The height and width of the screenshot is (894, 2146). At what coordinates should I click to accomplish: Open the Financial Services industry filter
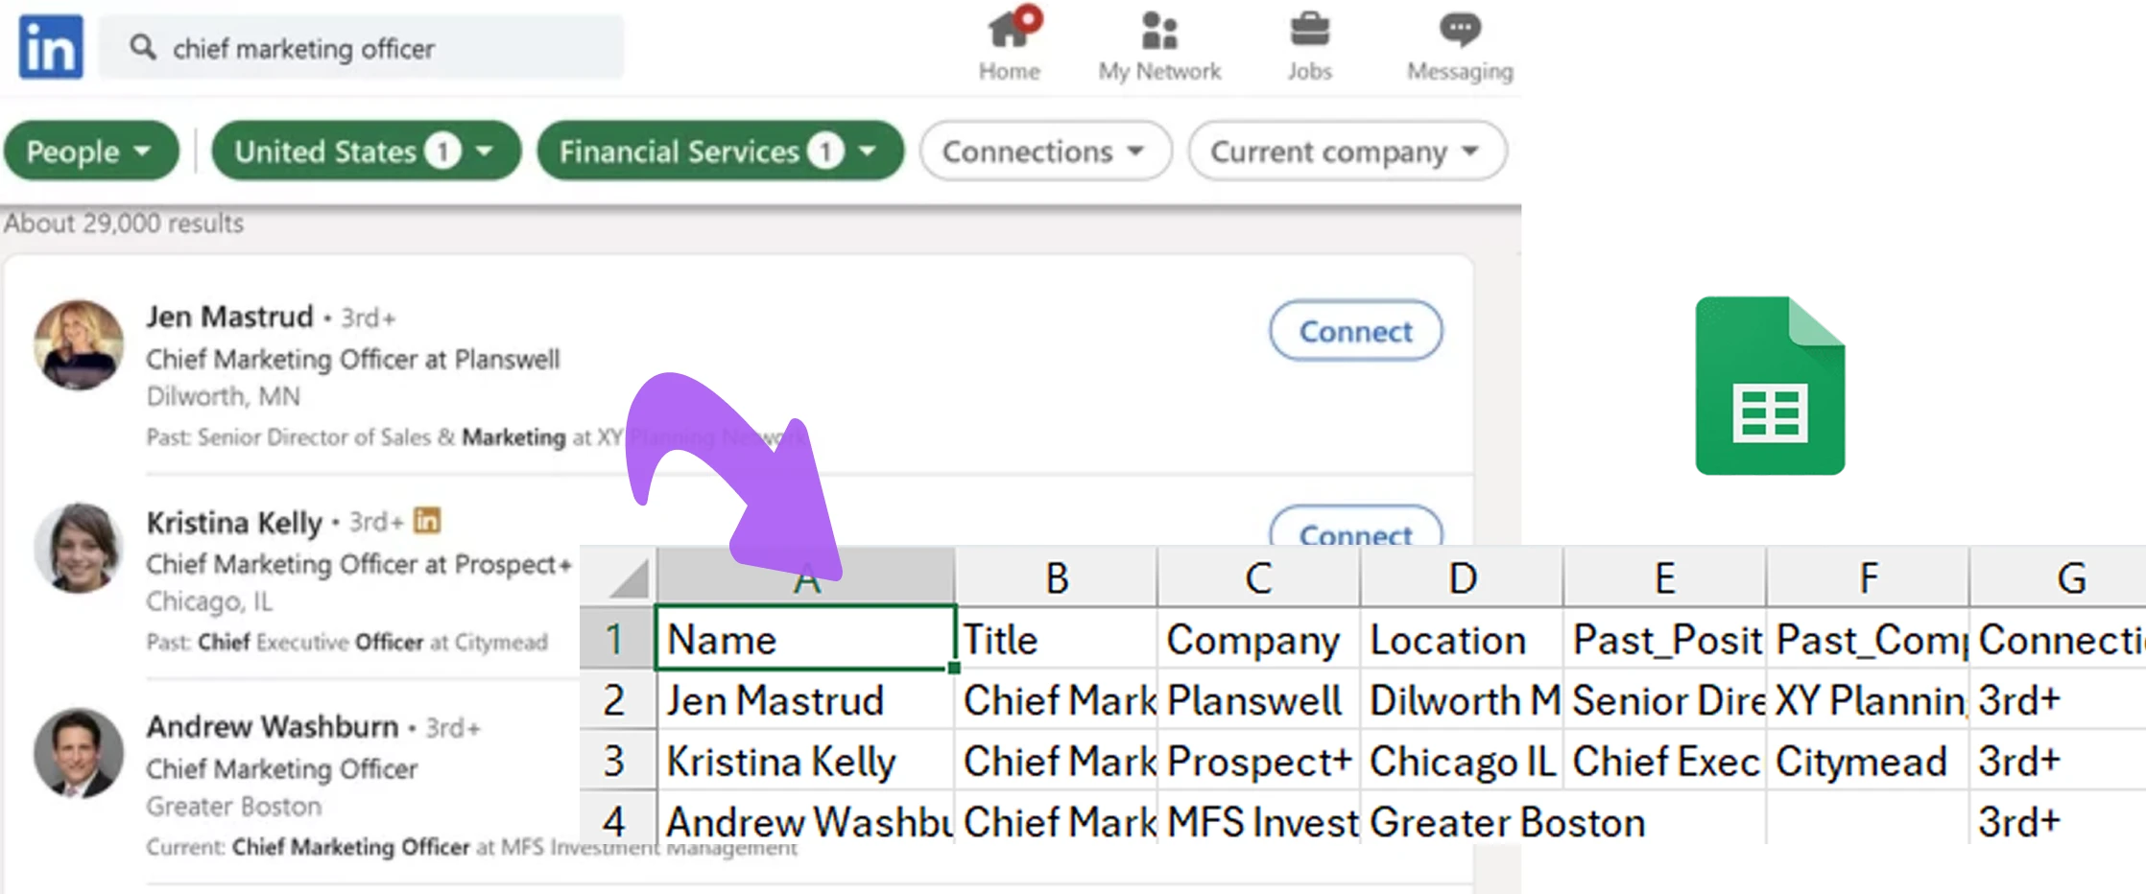coord(720,151)
